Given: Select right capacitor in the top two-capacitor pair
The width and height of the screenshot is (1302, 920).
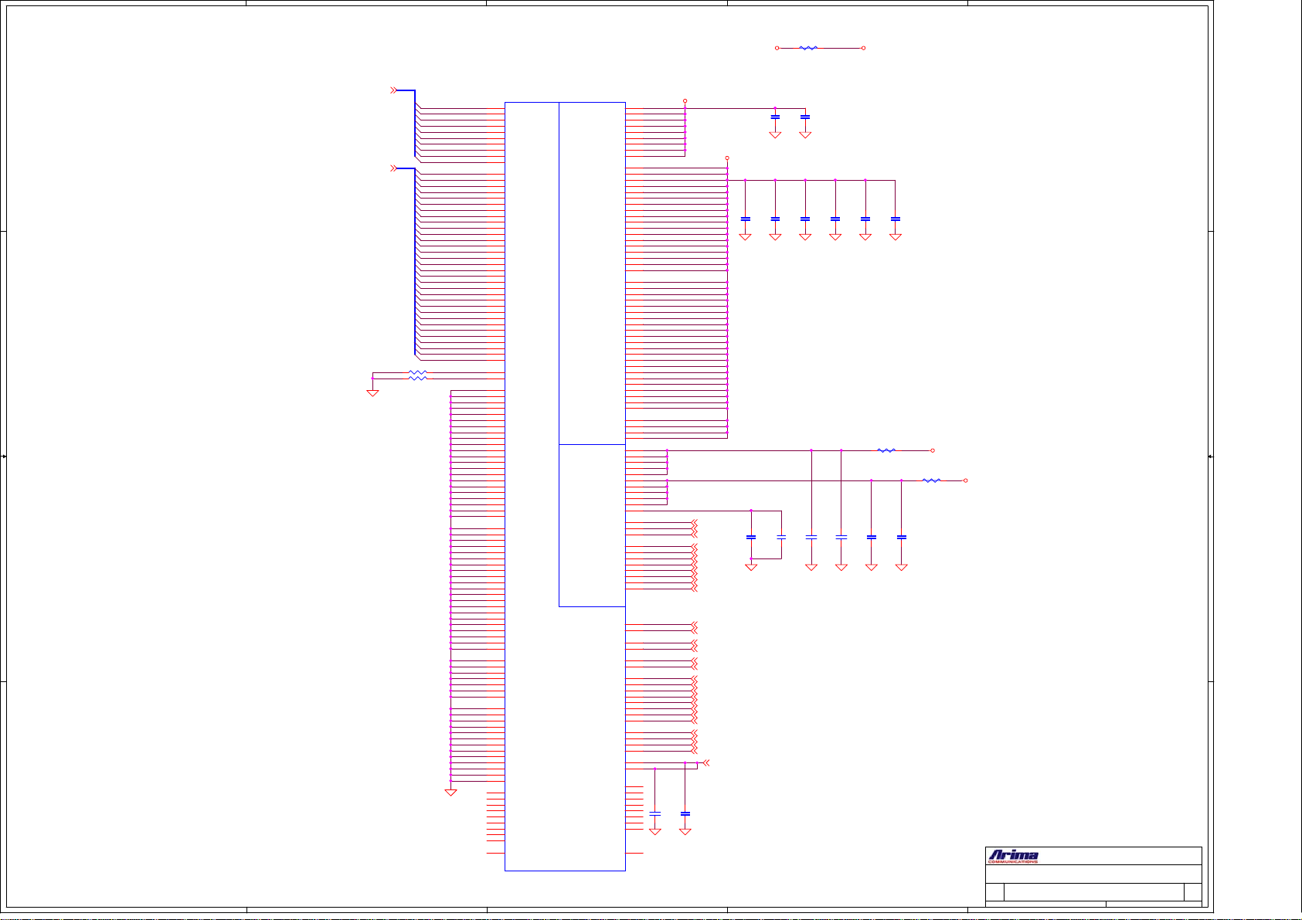Looking at the screenshot, I should (x=805, y=117).
